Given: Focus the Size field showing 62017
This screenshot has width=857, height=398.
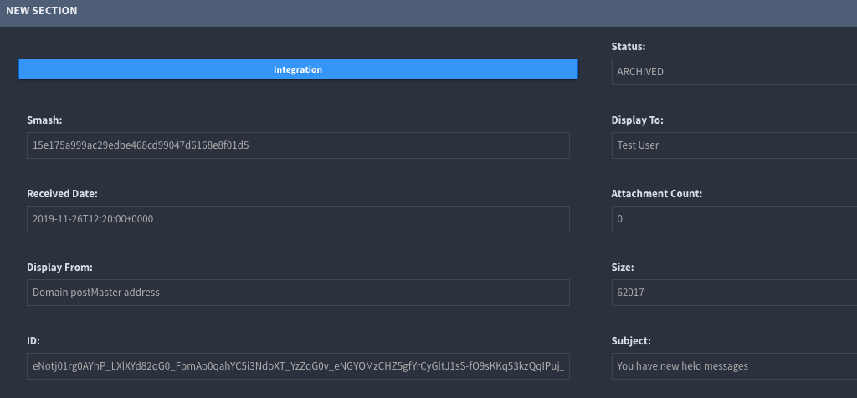Looking at the screenshot, I should (x=733, y=293).
